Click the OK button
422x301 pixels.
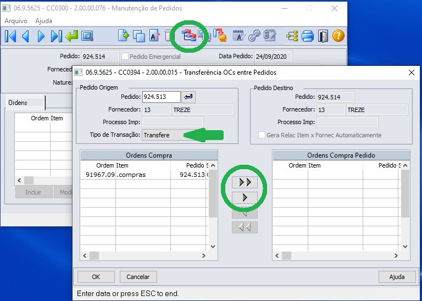(96, 277)
